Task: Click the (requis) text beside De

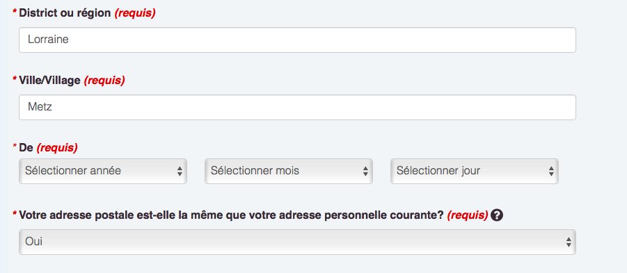Action: coord(57,148)
